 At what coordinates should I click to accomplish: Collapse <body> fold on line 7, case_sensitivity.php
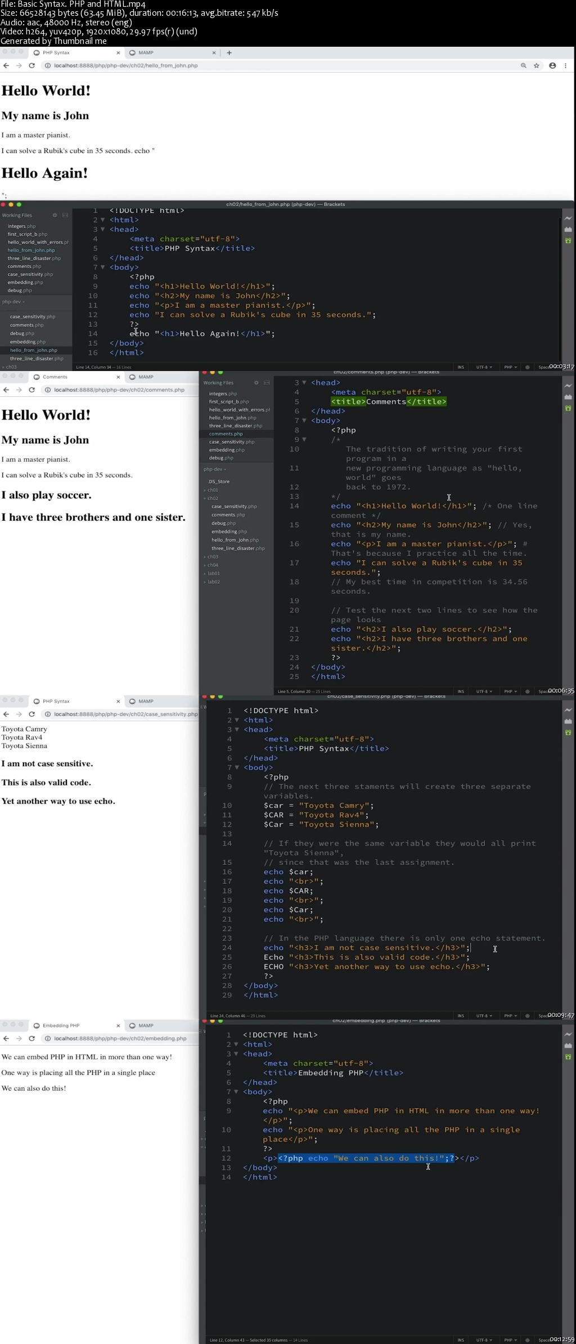237,767
